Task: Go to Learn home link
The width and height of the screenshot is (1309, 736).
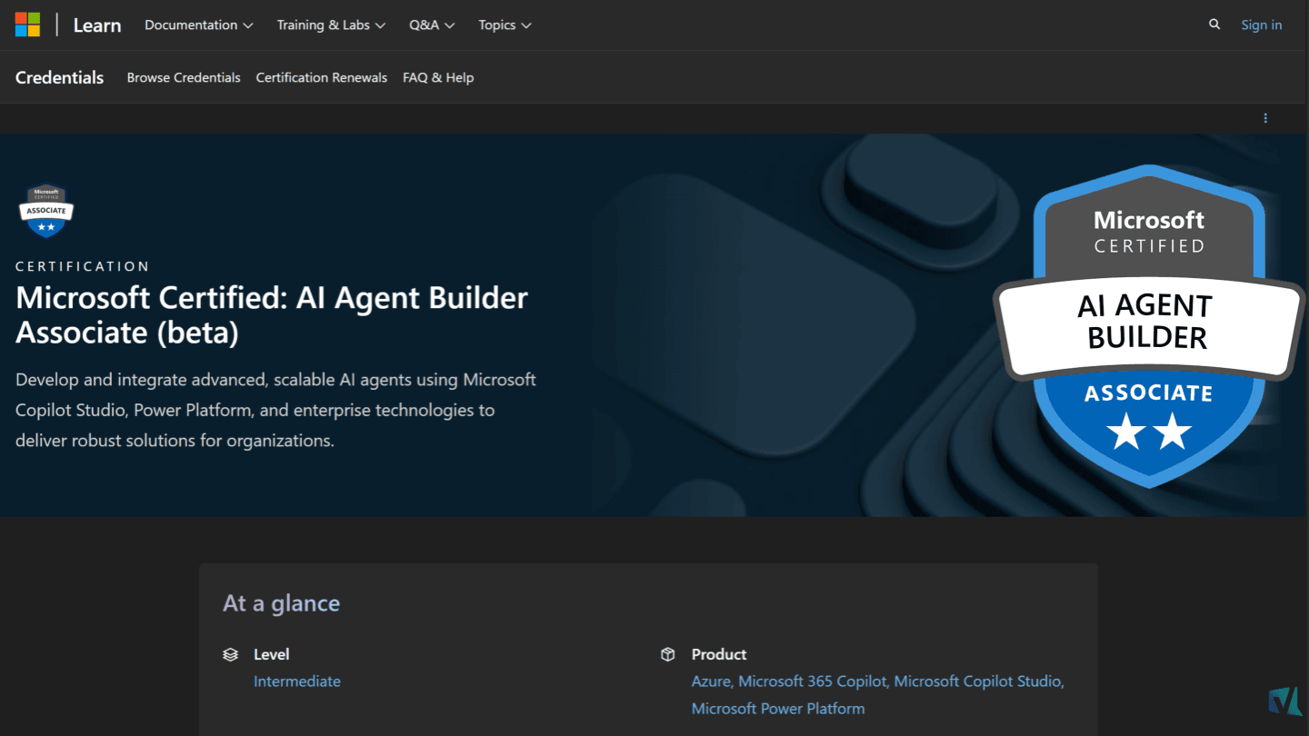Action: [x=97, y=25]
